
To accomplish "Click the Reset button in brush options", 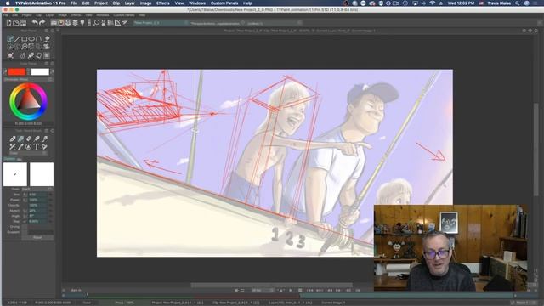I will coord(37,237).
